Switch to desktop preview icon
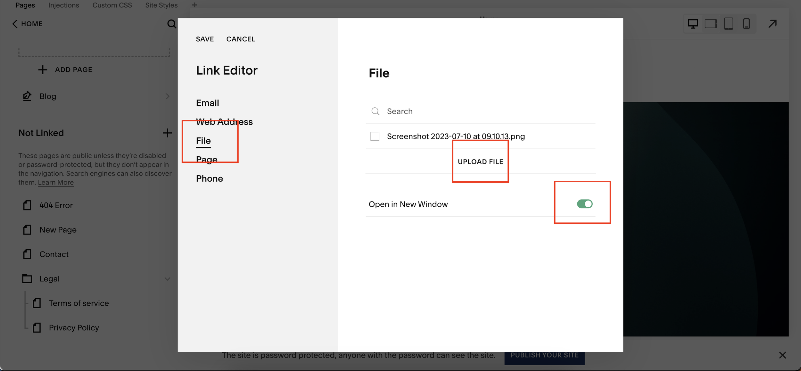Screen dimensions: 801x371 (693, 24)
